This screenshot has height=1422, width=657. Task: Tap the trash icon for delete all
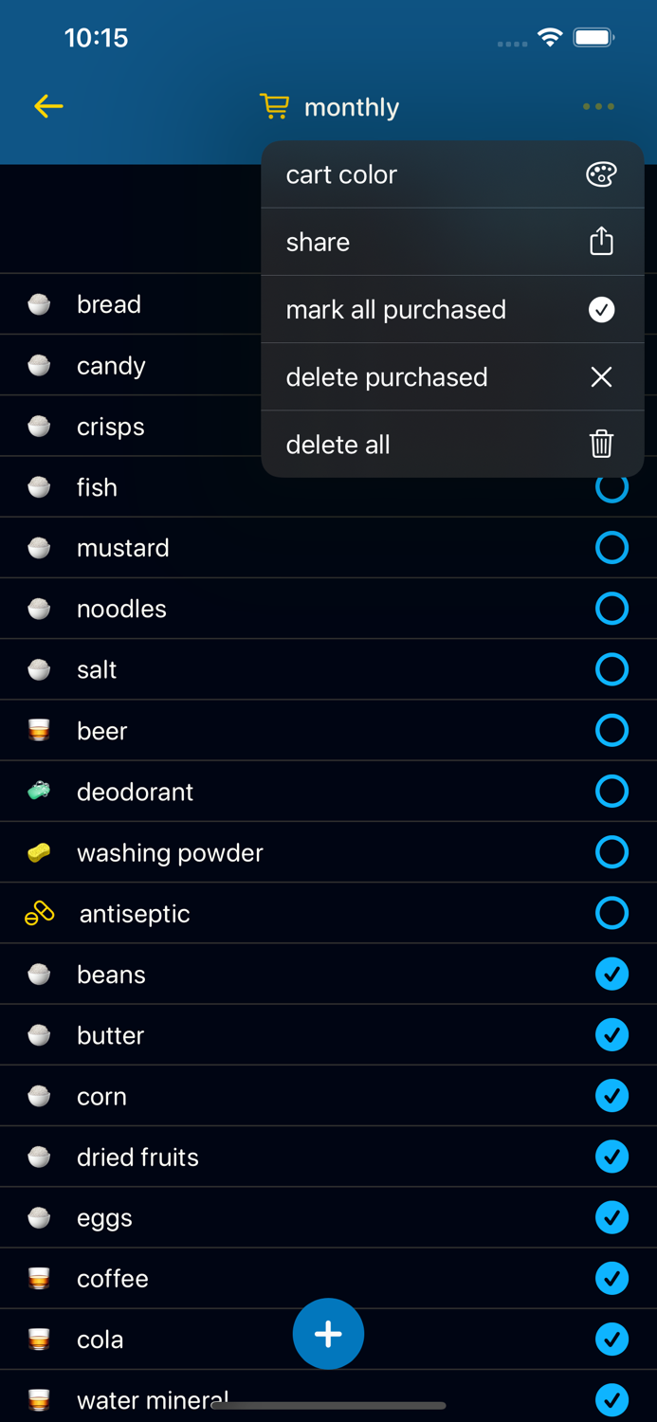[601, 444]
